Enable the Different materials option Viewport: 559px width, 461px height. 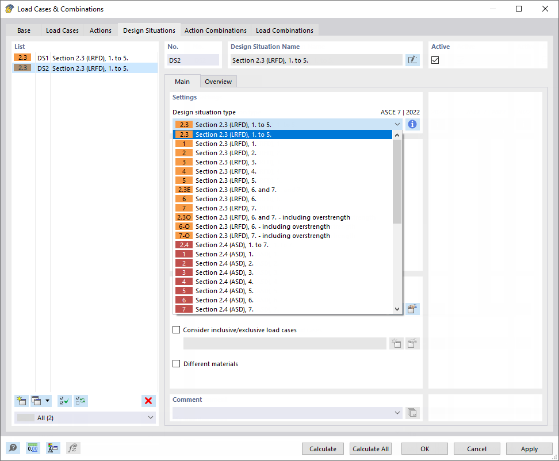pos(177,363)
